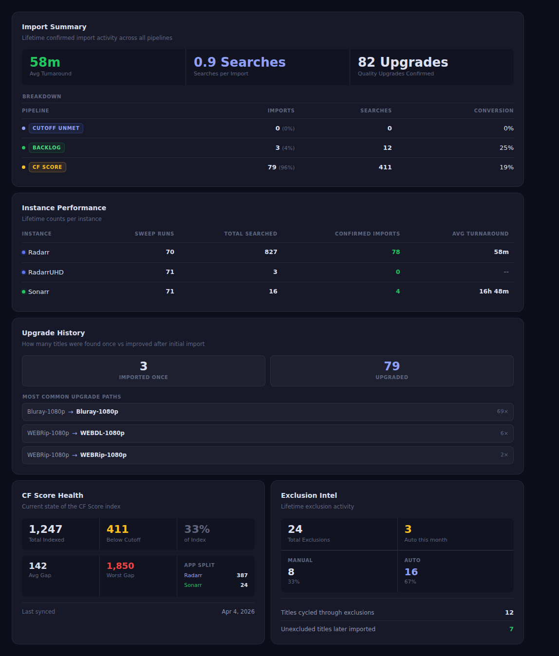Click the Apr 4, 2026 last synced date
The height and width of the screenshot is (656, 559).
pos(239,611)
